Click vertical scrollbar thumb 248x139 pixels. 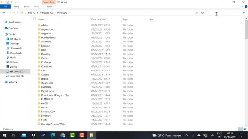[246, 29]
